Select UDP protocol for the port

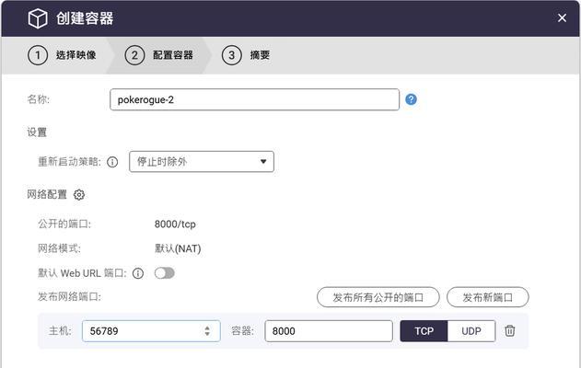471,331
